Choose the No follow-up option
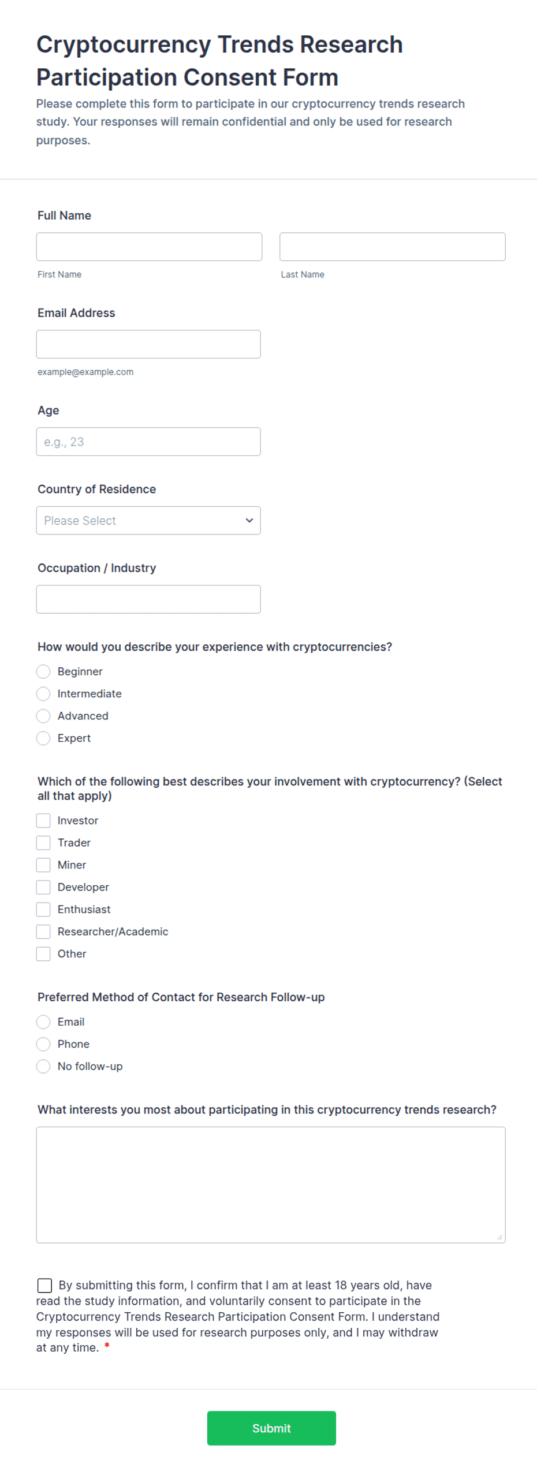The image size is (537, 1474). point(43,1067)
